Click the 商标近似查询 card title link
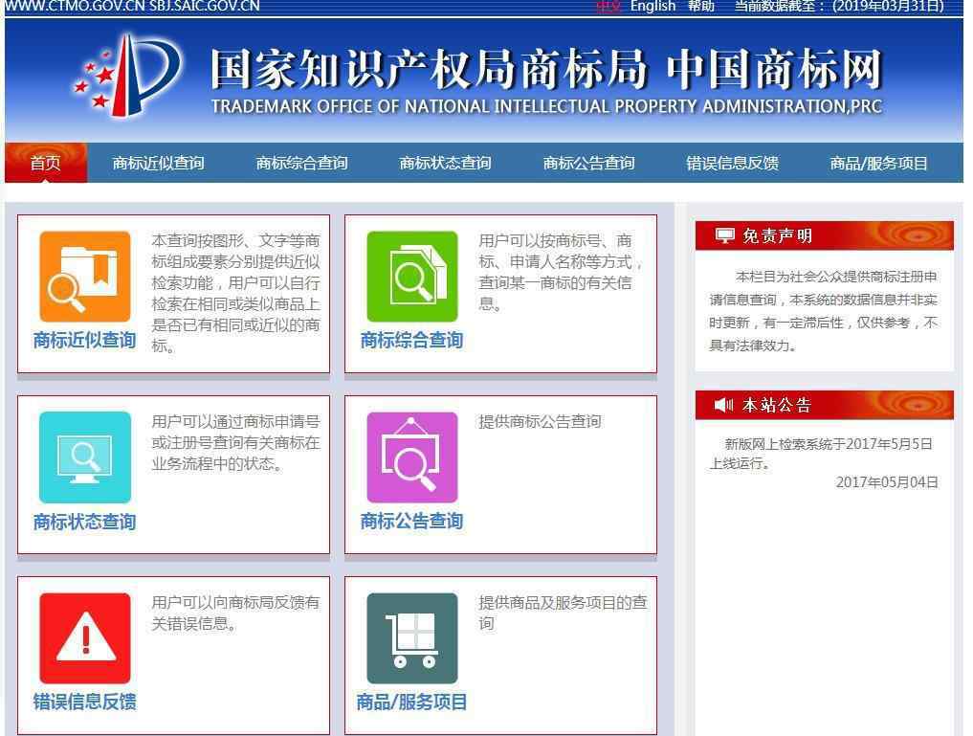The height and width of the screenshot is (736, 973). (x=85, y=340)
